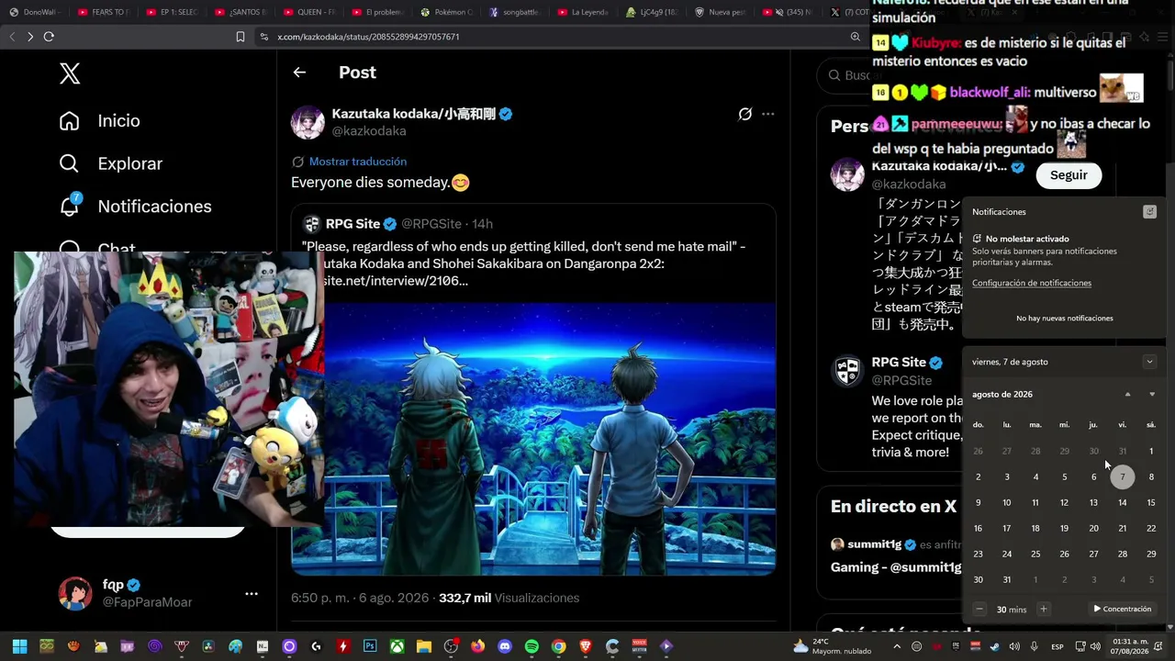Open Inicio in the X sidebar
Viewport: 1175px width, 661px height.
coord(100,121)
